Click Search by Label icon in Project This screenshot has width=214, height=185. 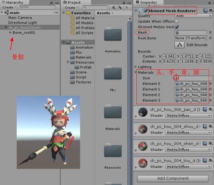click(x=120, y=7)
